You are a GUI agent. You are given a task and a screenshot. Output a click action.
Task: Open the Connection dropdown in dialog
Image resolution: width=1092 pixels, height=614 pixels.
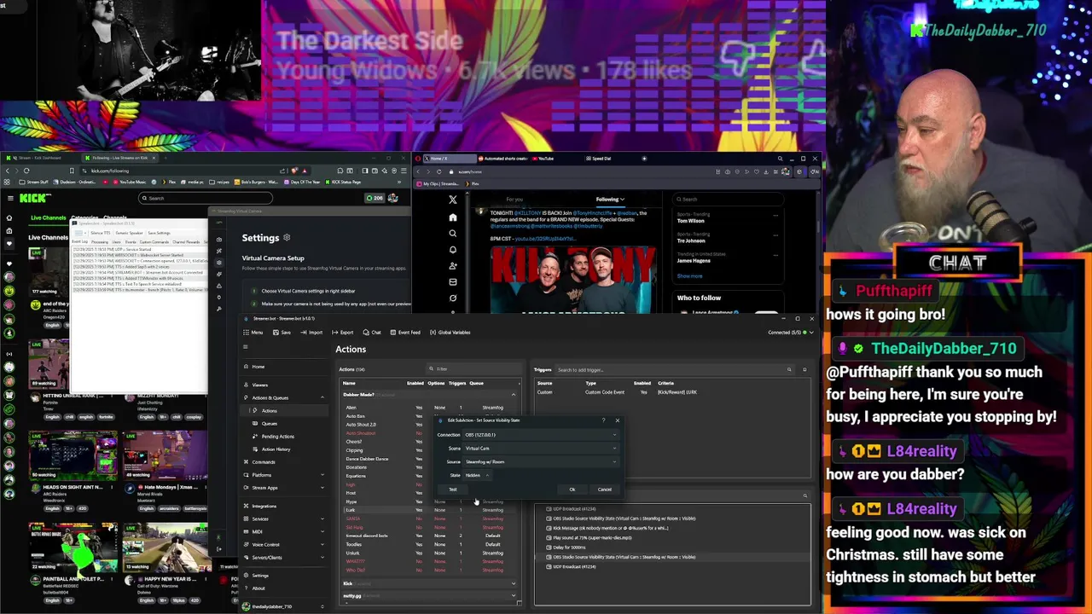click(540, 435)
